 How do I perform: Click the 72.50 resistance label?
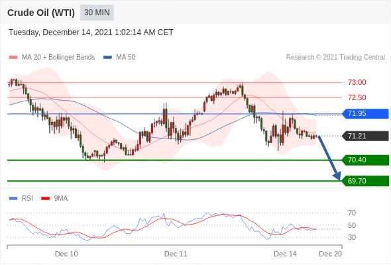click(x=357, y=97)
